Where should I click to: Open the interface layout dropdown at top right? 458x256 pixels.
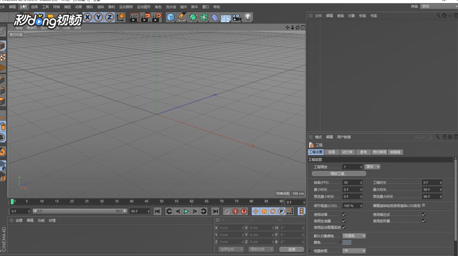[439, 6]
